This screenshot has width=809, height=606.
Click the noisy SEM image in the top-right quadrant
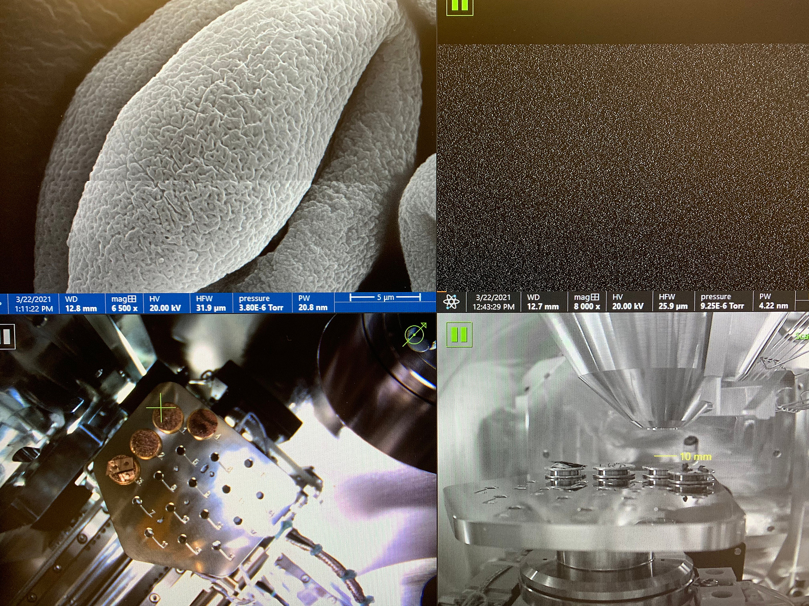click(623, 167)
